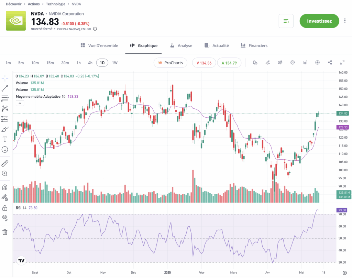This screenshot has height=278, width=352.
Task: Open the Analyse tab
Action: pos(181,45)
